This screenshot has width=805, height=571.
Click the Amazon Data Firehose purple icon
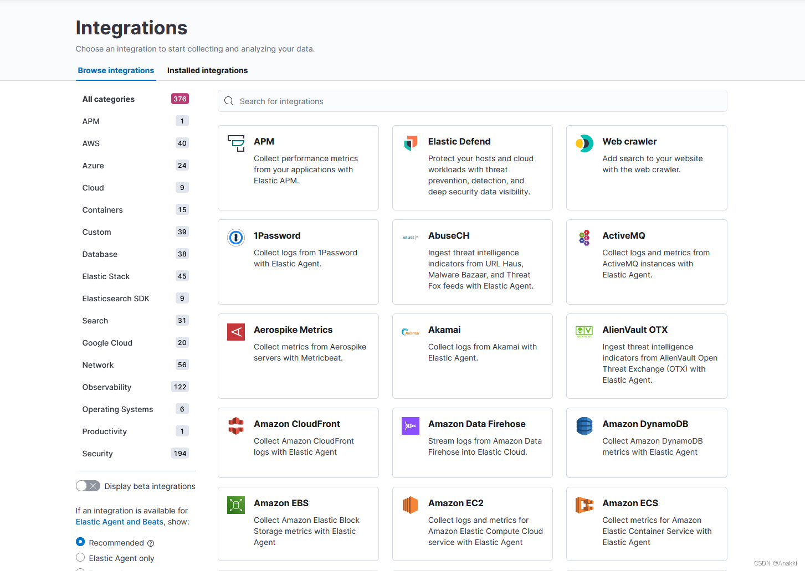(411, 426)
